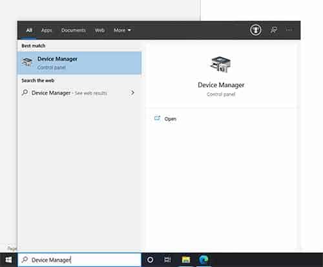The image size is (323, 267).
Task: Expand the More filter dropdown
Action: point(122,30)
